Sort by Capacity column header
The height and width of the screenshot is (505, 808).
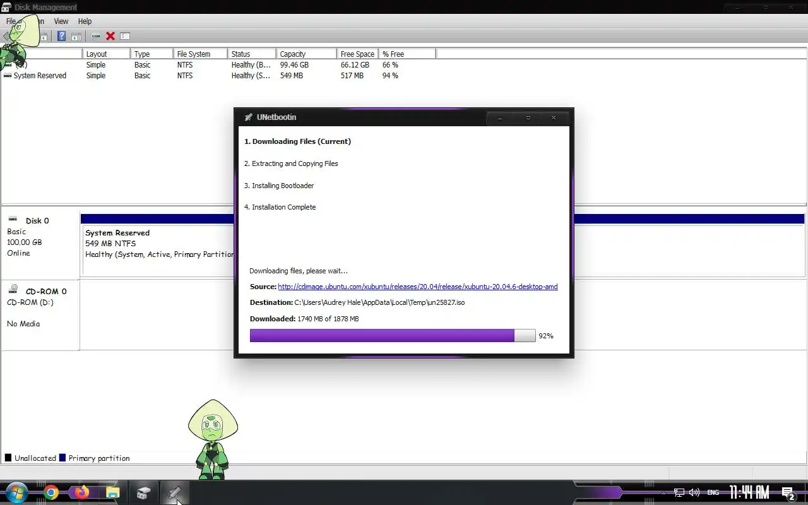(306, 54)
